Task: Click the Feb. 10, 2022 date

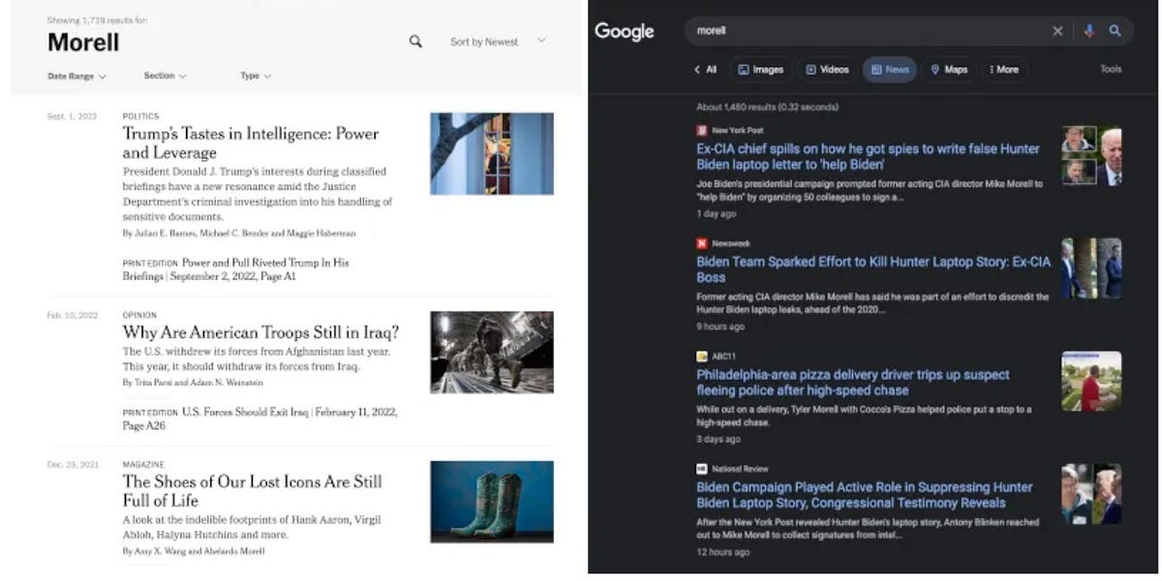Action: (73, 315)
